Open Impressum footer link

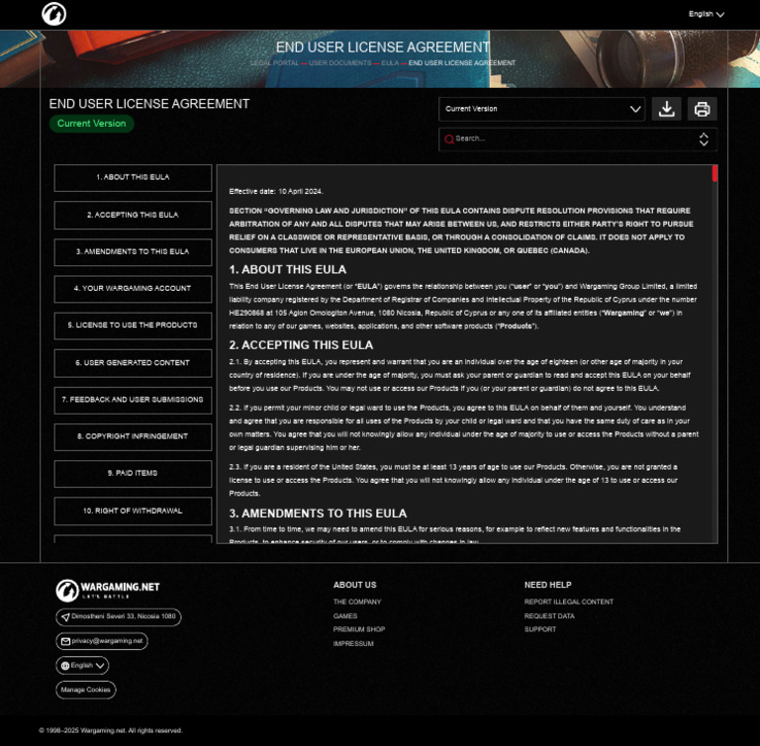(x=353, y=644)
